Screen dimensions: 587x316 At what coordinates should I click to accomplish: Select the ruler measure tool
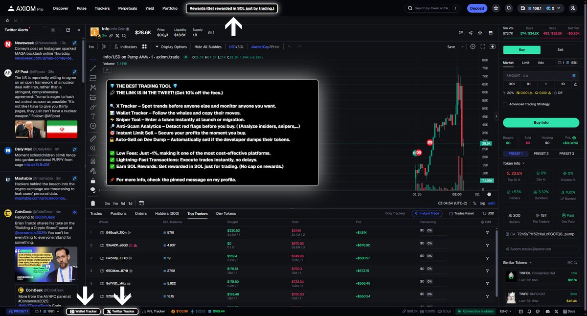click(x=93, y=139)
